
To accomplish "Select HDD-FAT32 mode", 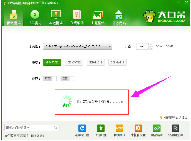I will tap(52, 63).
